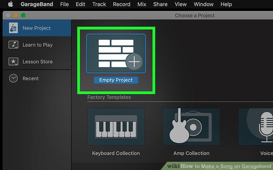Choose the Voice template microphone icon
Viewport: 273px width, 170px height.
pos(256,127)
